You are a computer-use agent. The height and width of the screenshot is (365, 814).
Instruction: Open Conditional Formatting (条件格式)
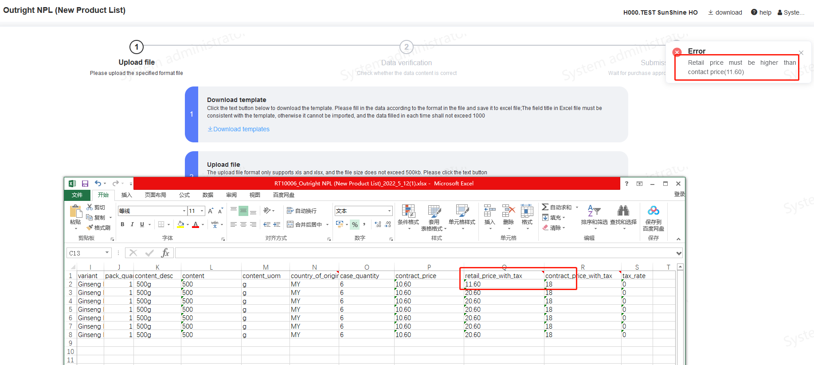408,215
